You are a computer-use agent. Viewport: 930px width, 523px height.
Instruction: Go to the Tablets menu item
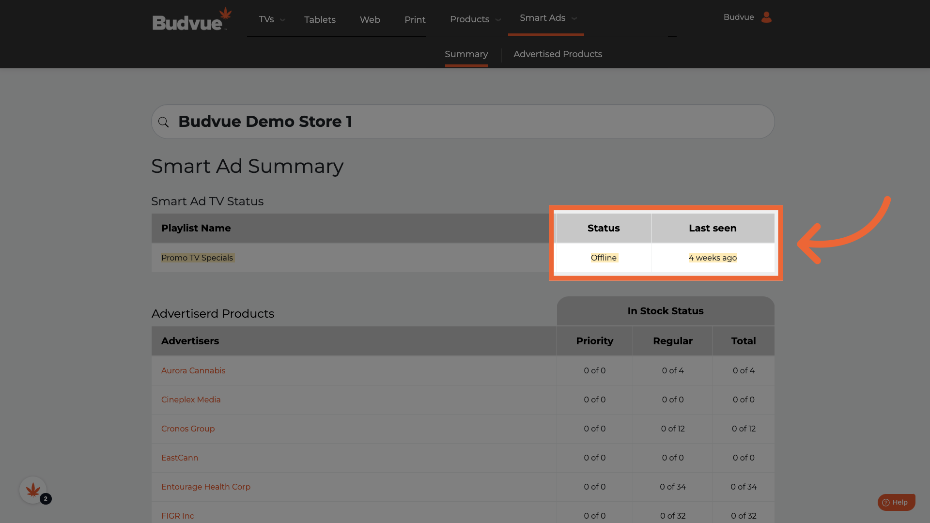point(320,20)
